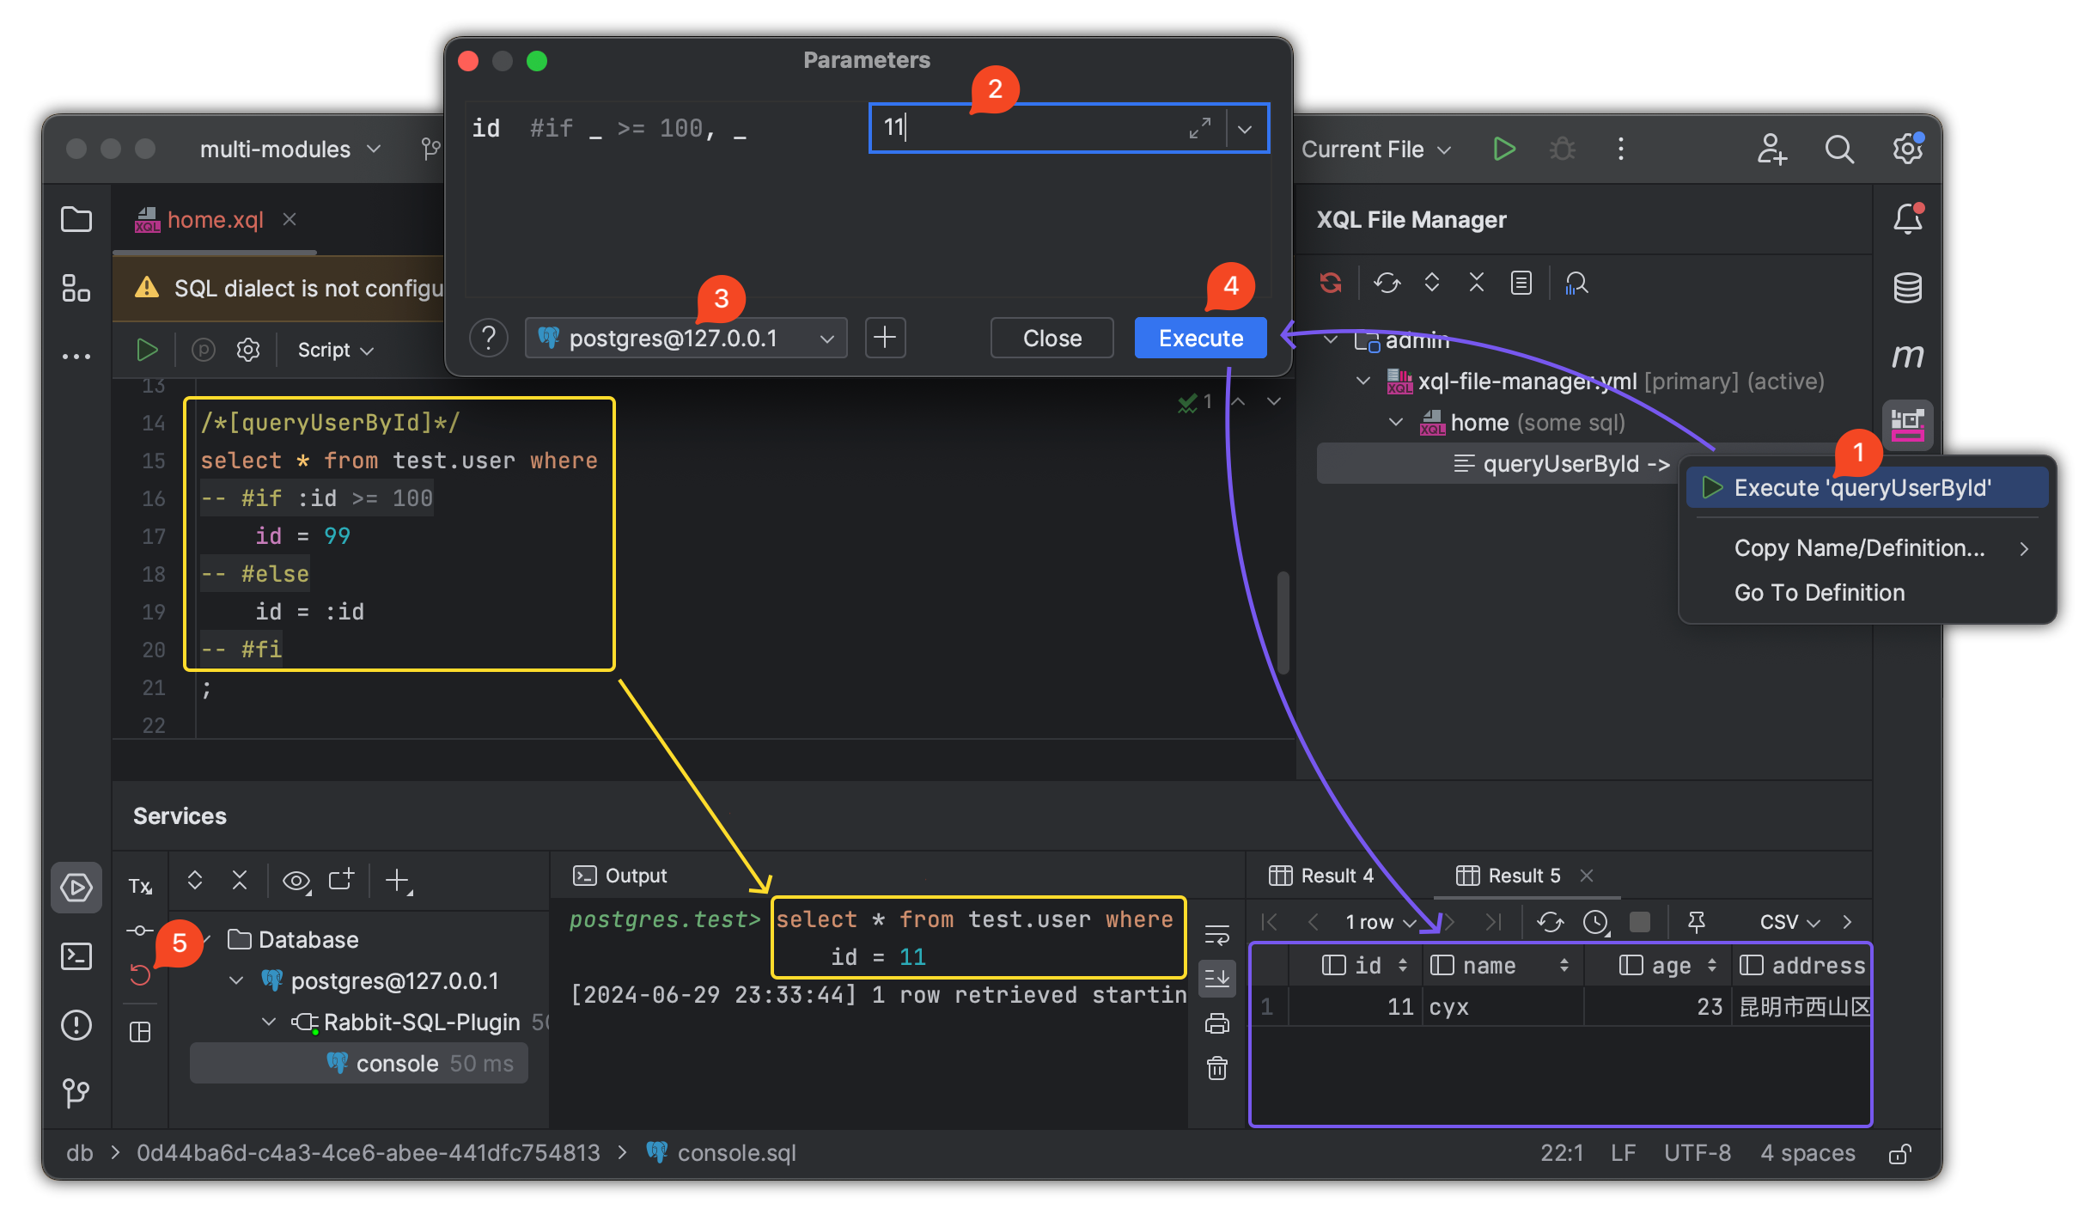
Task: Close Result 5 tab
Action: tap(1586, 876)
